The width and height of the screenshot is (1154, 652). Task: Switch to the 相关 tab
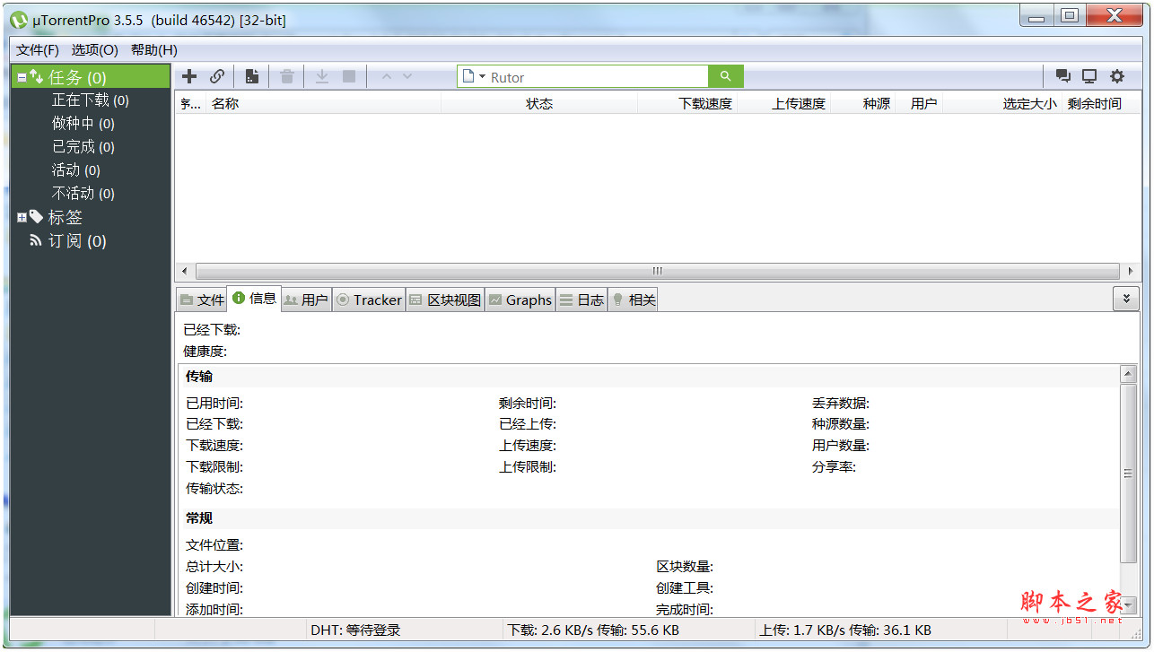(634, 300)
